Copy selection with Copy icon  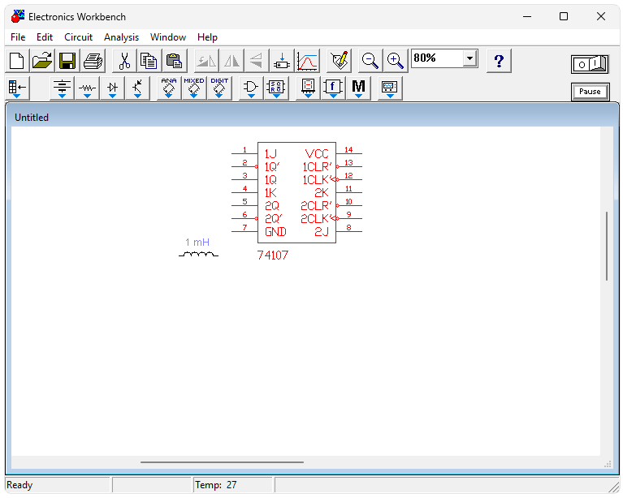[x=149, y=61]
